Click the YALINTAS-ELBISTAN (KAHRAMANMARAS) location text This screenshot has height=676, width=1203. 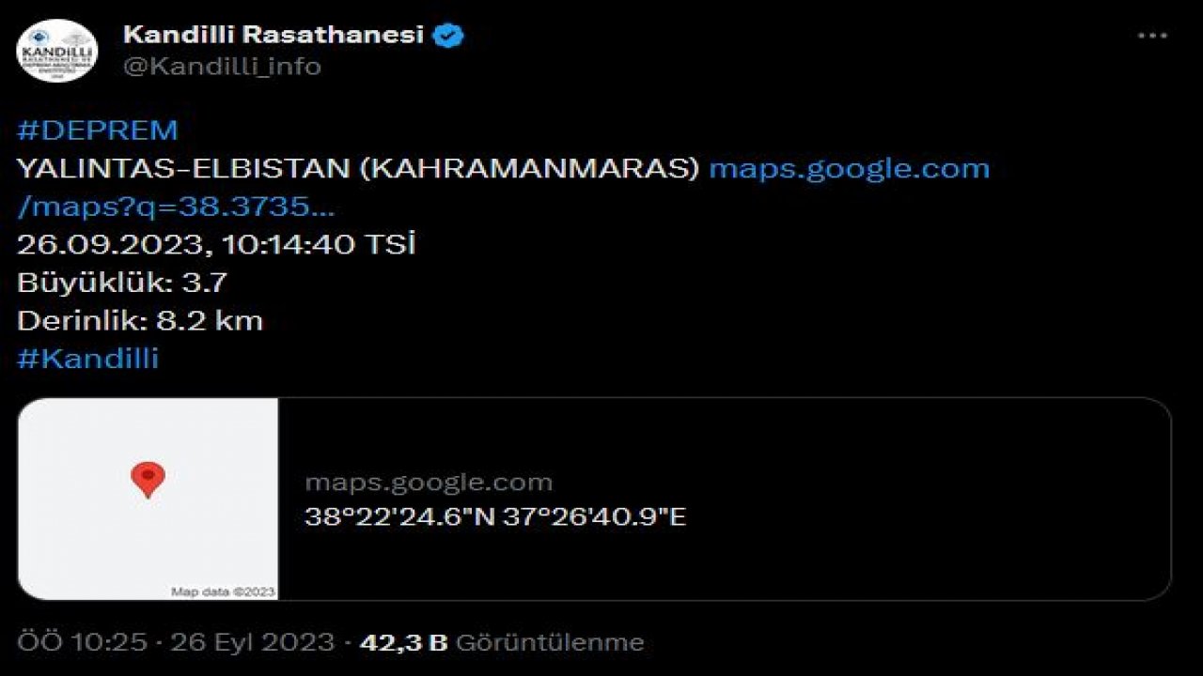coord(358,168)
